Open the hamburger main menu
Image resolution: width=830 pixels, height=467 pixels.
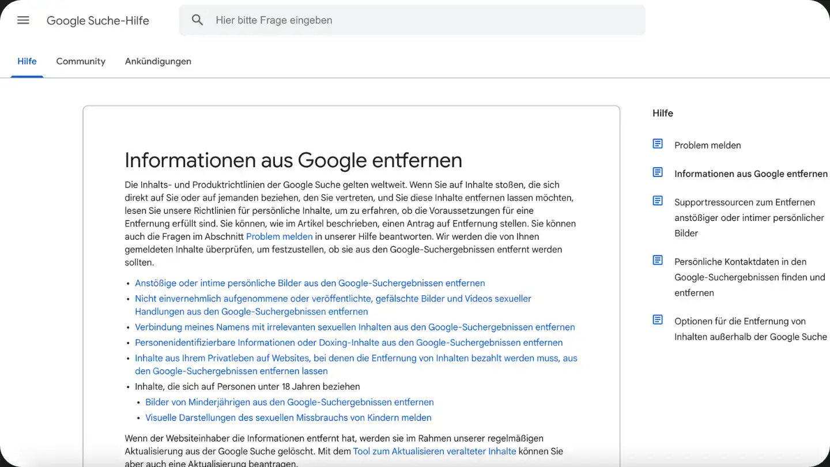point(23,20)
